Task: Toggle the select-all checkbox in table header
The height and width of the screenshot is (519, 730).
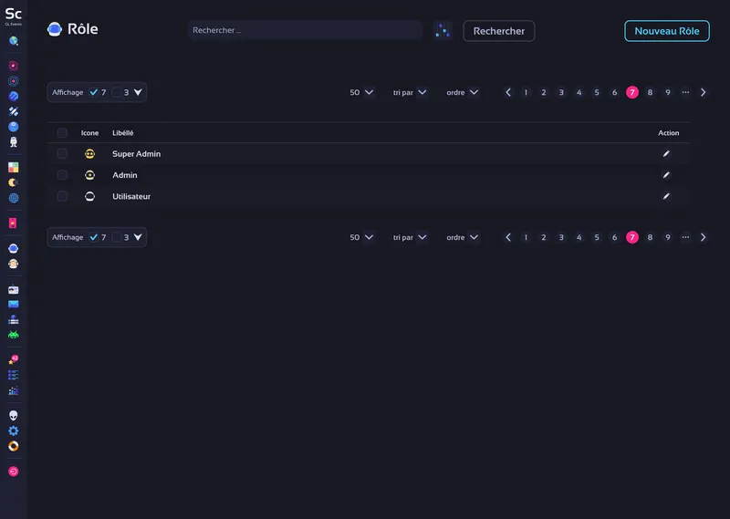Action: pos(62,133)
